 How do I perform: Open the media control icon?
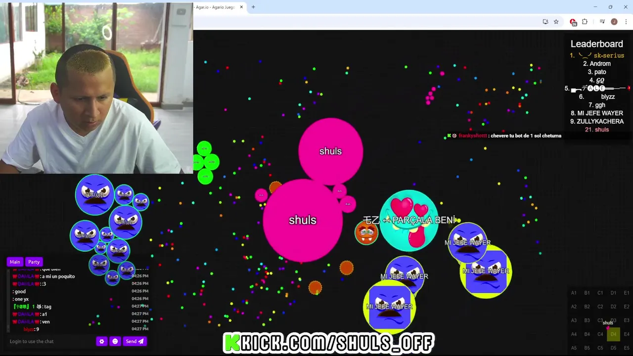tap(602, 22)
